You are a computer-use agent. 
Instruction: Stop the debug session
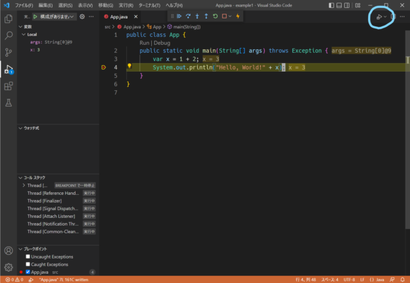click(x=224, y=16)
